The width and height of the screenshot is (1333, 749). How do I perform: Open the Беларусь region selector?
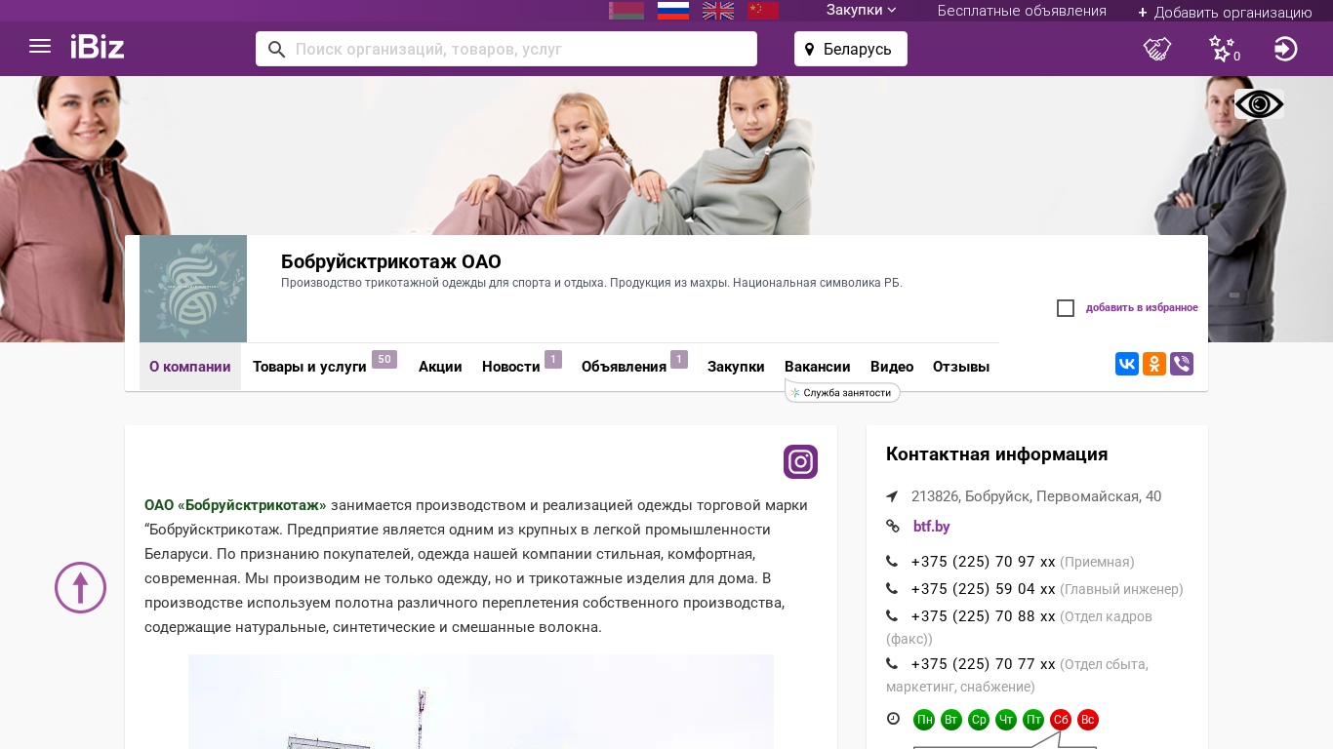(851, 49)
